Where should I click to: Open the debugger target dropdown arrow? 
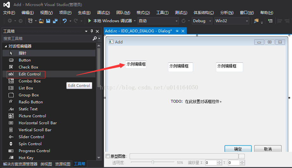tap(135, 21)
